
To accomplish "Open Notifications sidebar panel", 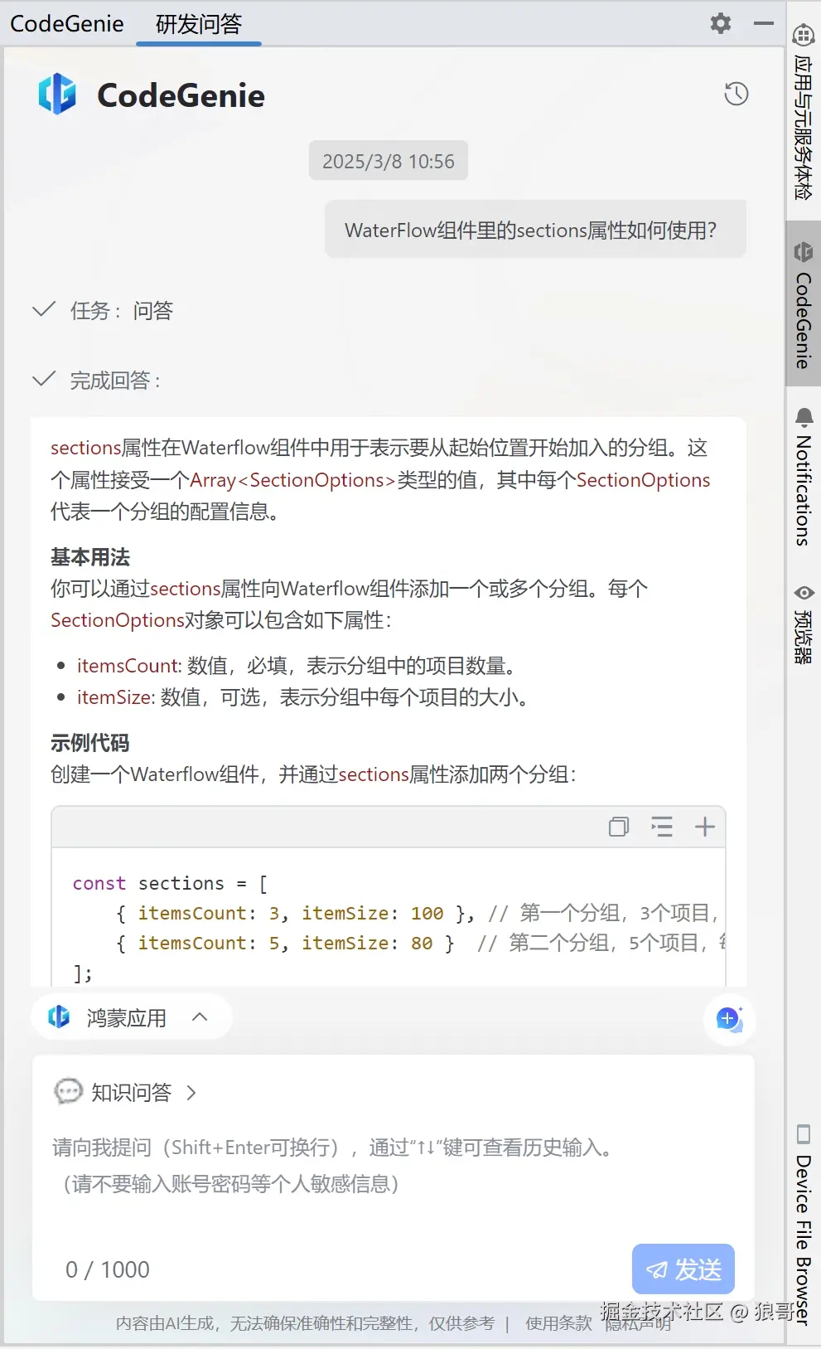I will (803, 477).
